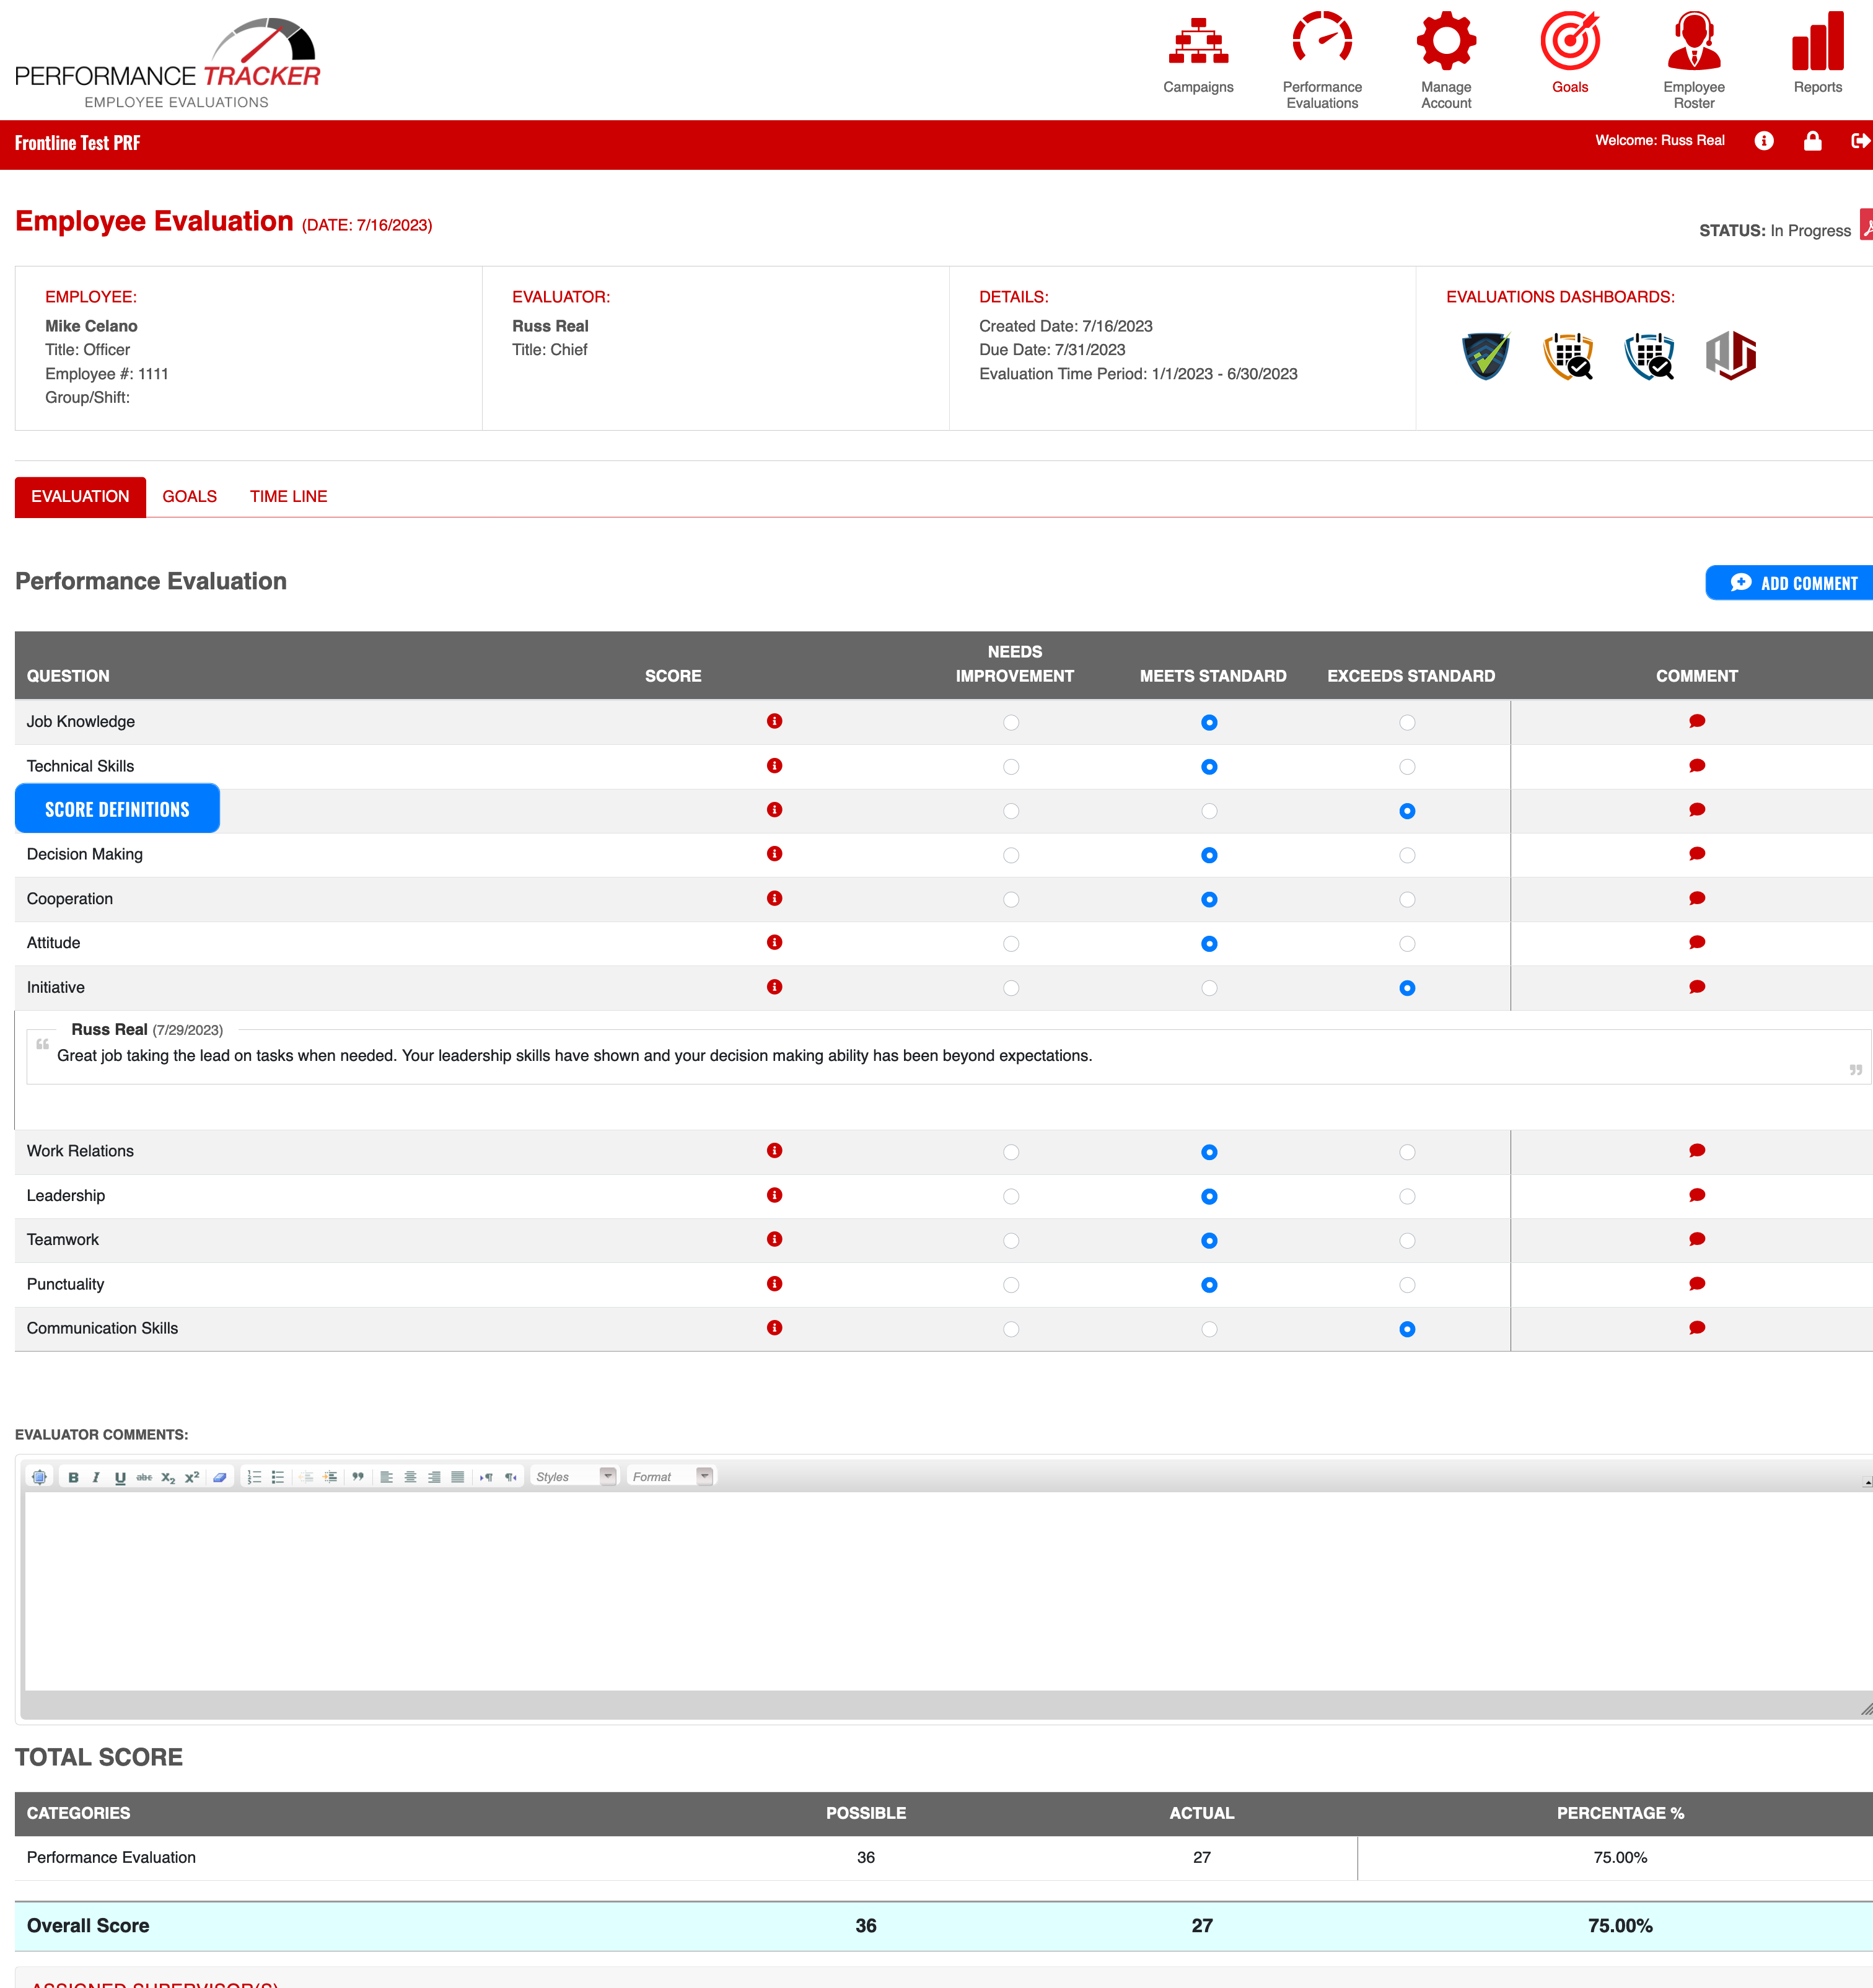Open the shield checkmark dashboard icon
1873x1988 pixels.
pos(1485,356)
